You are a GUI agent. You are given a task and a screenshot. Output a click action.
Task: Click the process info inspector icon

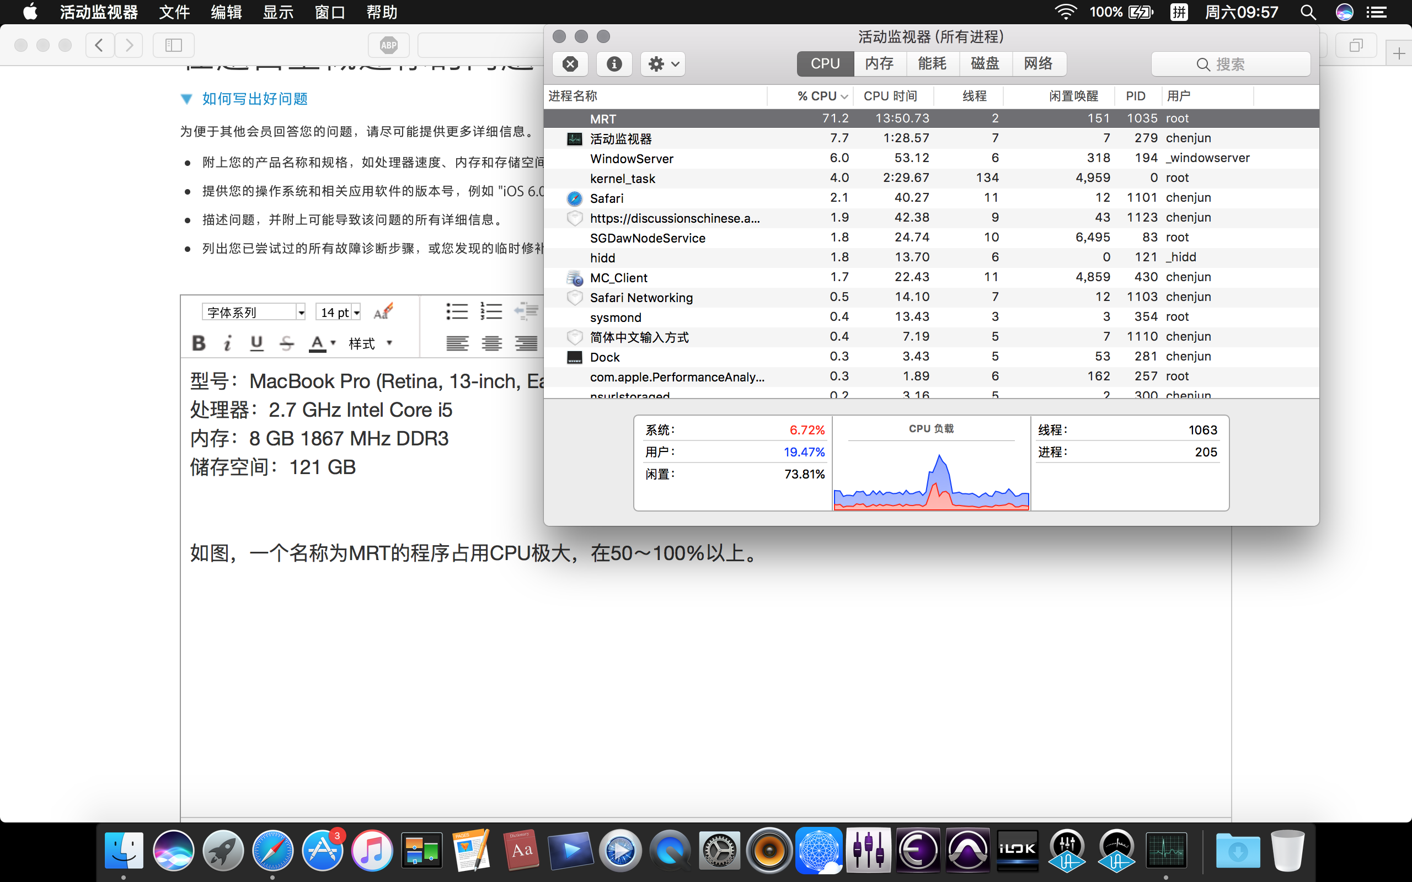(614, 63)
